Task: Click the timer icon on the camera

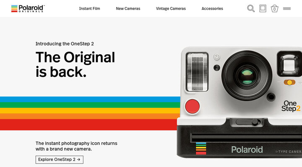Action: 217,57
